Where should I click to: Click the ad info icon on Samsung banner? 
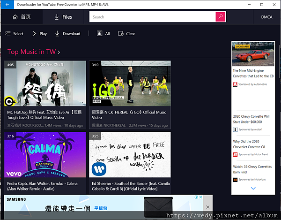coord(196,197)
